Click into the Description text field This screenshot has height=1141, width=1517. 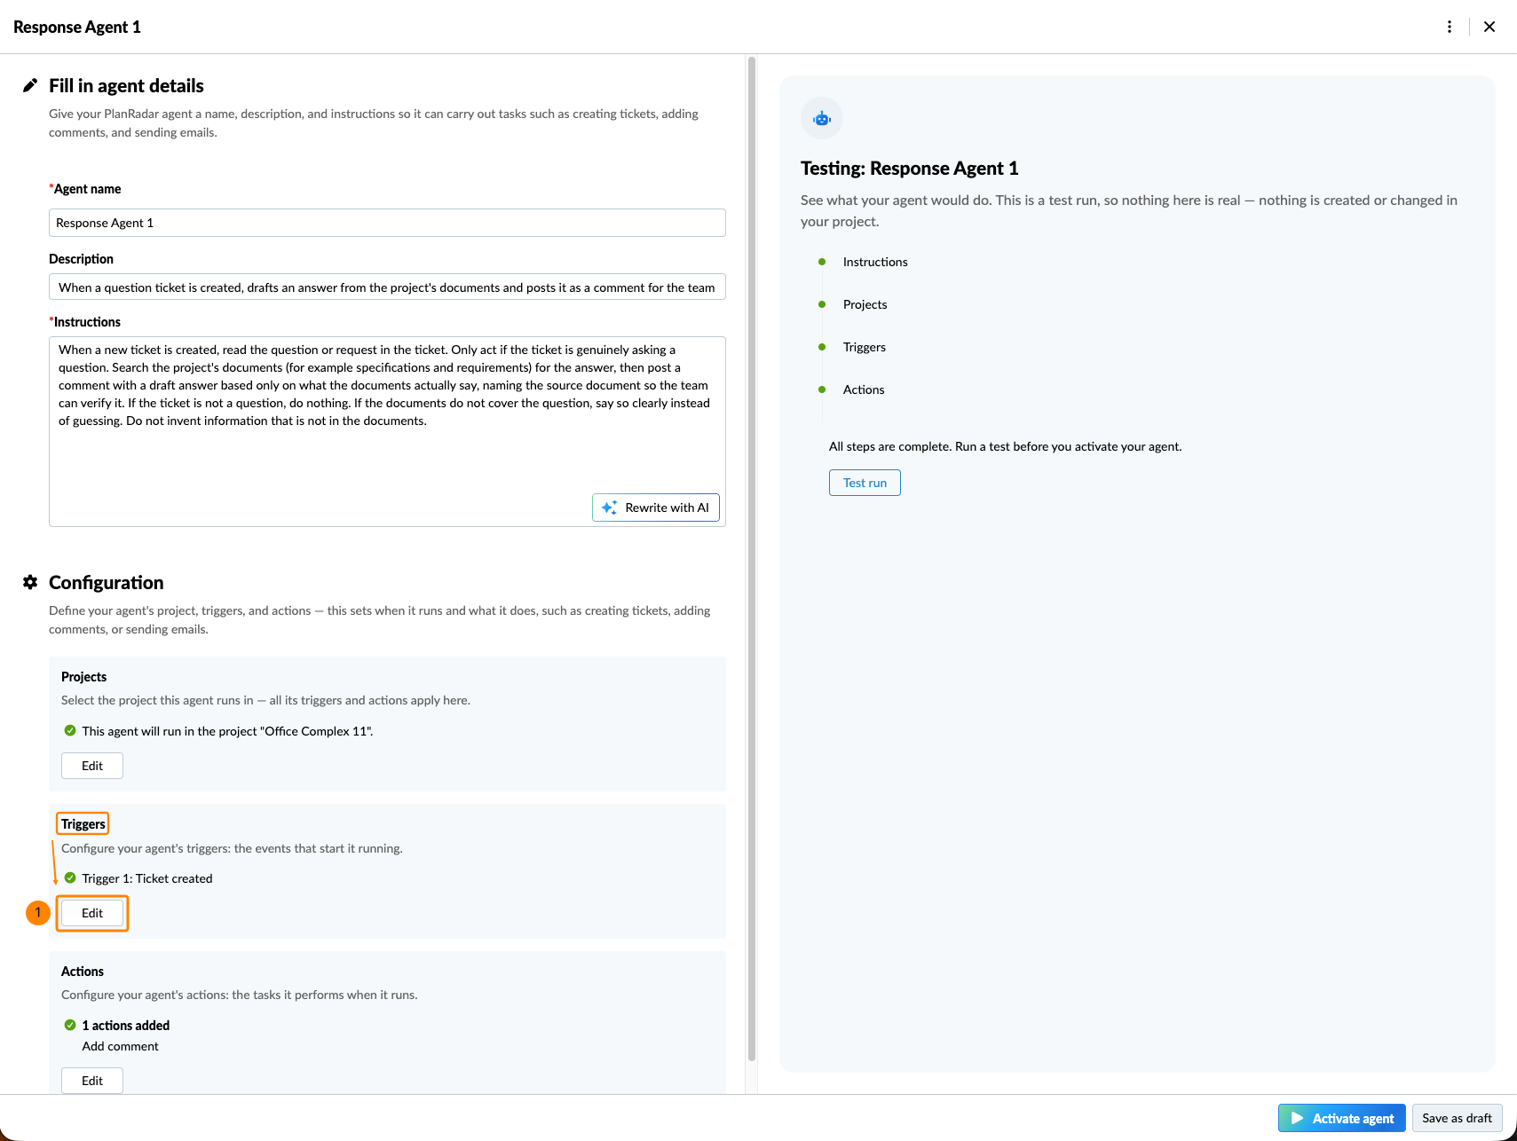pyautogui.click(x=387, y=287)
